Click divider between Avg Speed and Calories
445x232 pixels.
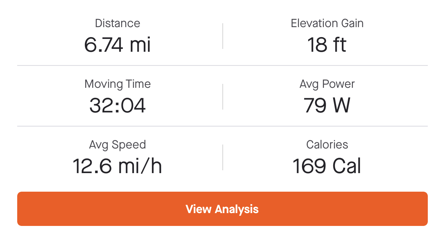pyautogui.click(x=222, y=157)
